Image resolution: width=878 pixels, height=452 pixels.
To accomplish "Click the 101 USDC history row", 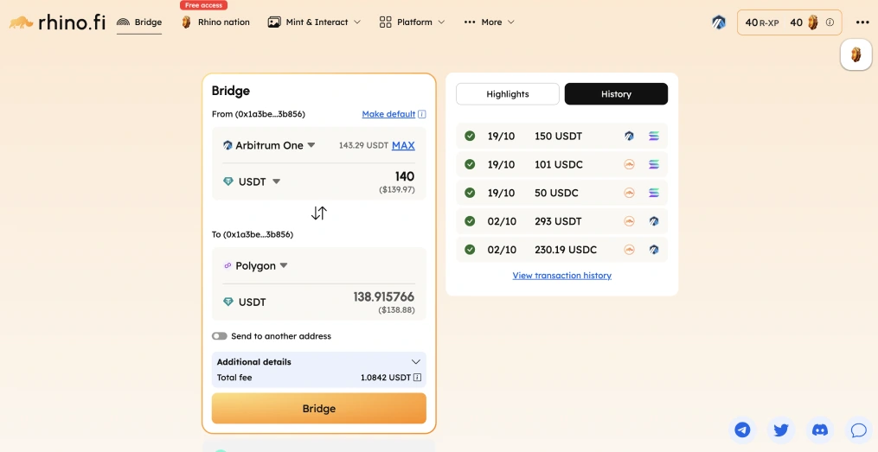I will click(561, 164).
